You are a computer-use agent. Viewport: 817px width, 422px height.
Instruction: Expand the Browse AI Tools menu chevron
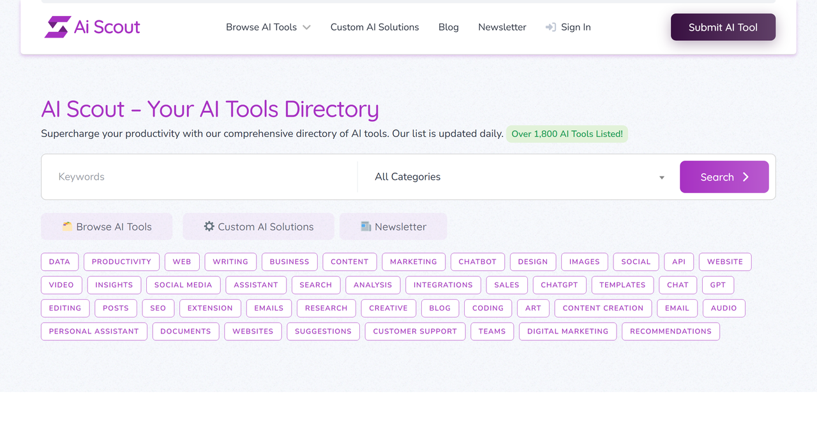[306, 27]
